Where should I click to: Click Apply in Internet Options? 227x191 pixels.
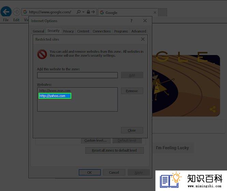[138, 173]
